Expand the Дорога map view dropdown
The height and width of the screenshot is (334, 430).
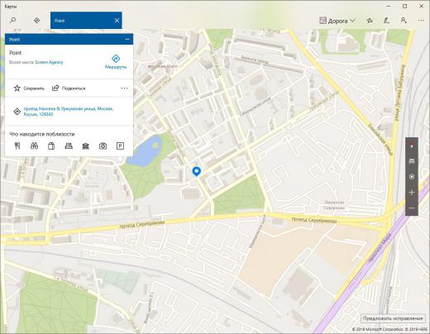(337, 21)
